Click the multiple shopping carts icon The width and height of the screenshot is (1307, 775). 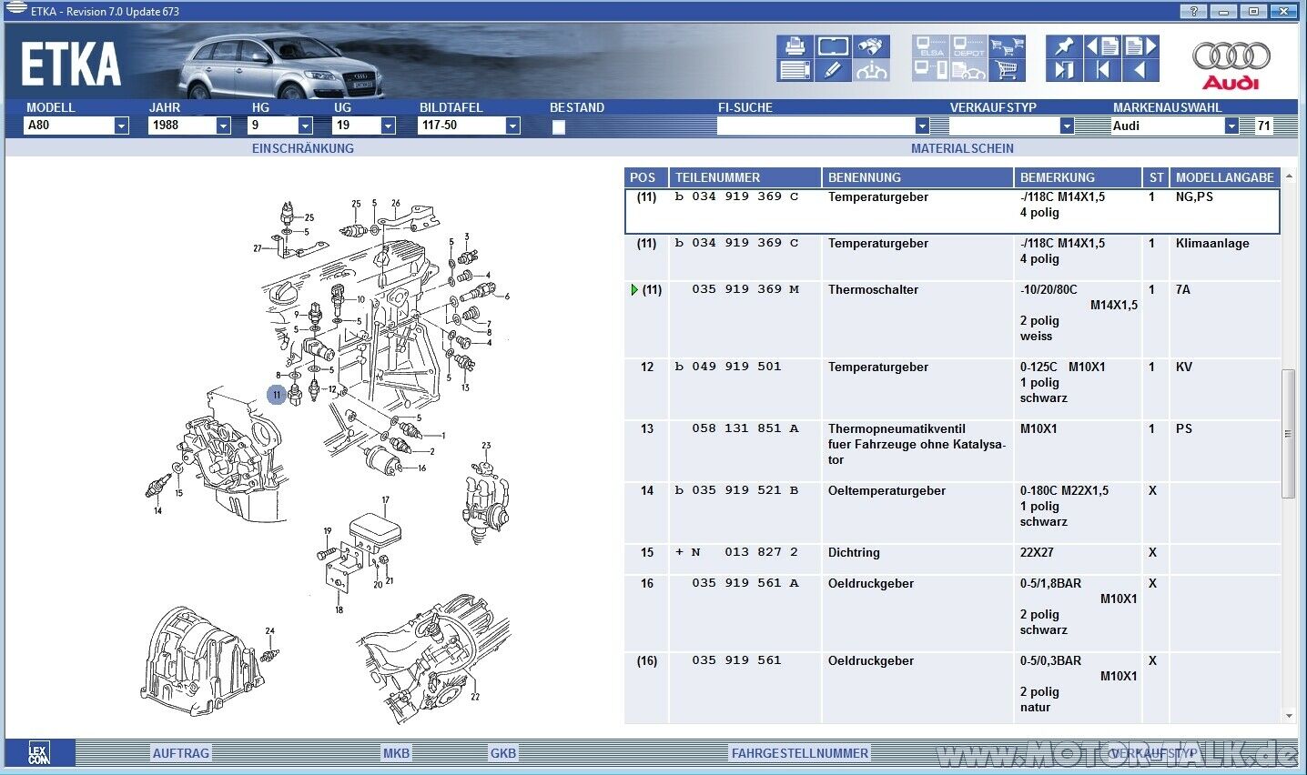click(x=1008, y=46)
